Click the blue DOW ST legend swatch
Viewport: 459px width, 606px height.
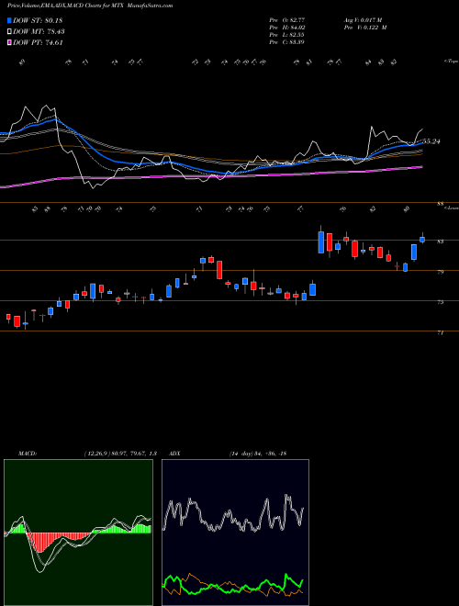pos(10,20)
